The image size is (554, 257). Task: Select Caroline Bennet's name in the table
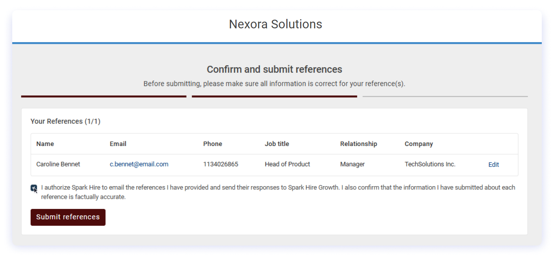(x=58, y=164)
